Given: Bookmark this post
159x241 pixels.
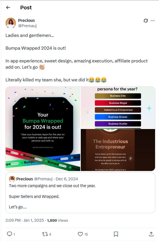Looking at the screenshot, I should (x=116, y=234).
